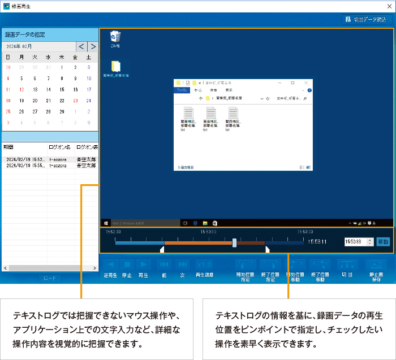Close the 録画再生 window
Viewport: 396px width, 360px height.
point(389,6)
